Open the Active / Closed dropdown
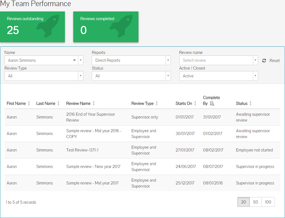The width and height of the screenshot is (285, 218). (x=218, y=76)
